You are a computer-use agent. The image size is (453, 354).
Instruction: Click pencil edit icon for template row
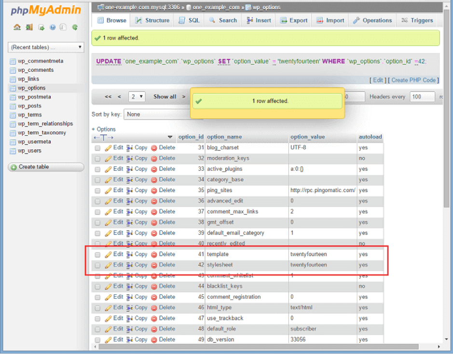pos(108,254)
